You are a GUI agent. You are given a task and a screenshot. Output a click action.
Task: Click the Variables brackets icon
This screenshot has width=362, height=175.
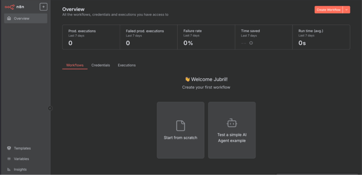(x=9, y=159)
